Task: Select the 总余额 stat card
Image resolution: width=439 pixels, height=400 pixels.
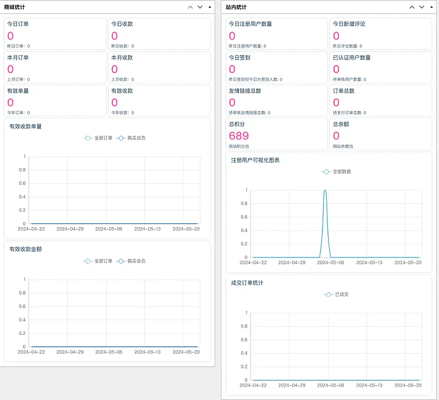Action: (x=380, y=134)
